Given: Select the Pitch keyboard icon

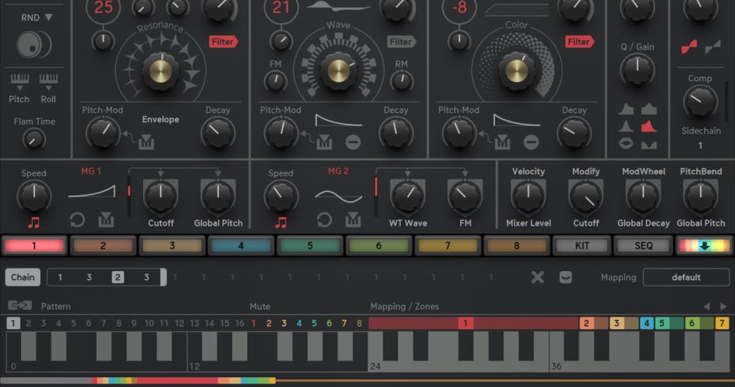Looking at the screenshot, I should tap(19, 80).
